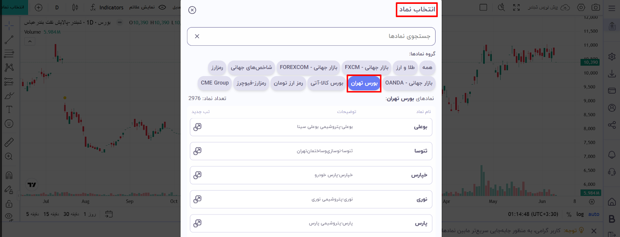Select بورس کالا-آتی symbol group

327,83
